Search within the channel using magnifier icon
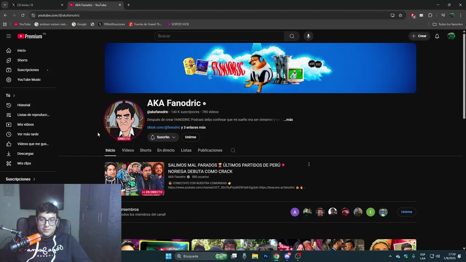The height and width of the screenshot is (262, 466). click(233, 150)
